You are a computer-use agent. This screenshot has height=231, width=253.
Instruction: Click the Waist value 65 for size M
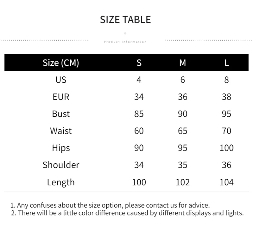[182, 131]
